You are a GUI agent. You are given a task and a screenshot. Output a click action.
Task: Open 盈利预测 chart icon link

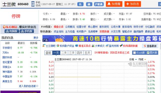tap(107, 46)
